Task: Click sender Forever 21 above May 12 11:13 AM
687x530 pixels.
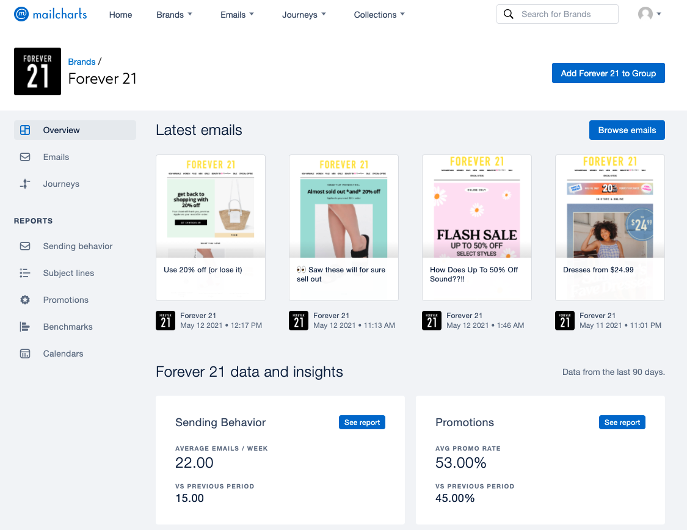Action: 331,315
